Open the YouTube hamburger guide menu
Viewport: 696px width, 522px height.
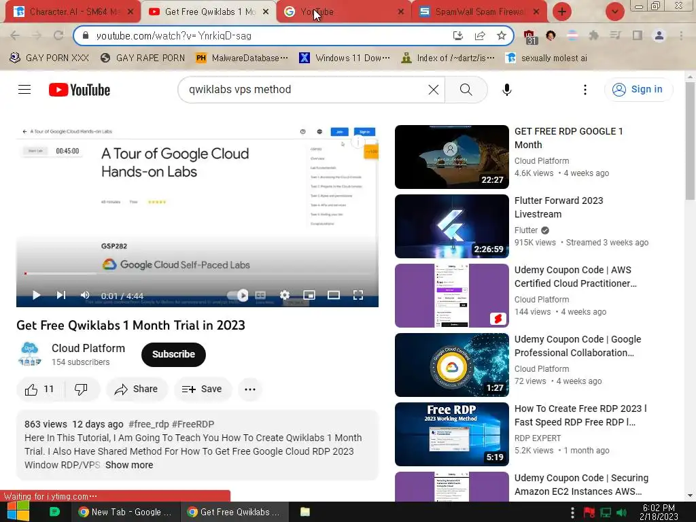(24, 90)
